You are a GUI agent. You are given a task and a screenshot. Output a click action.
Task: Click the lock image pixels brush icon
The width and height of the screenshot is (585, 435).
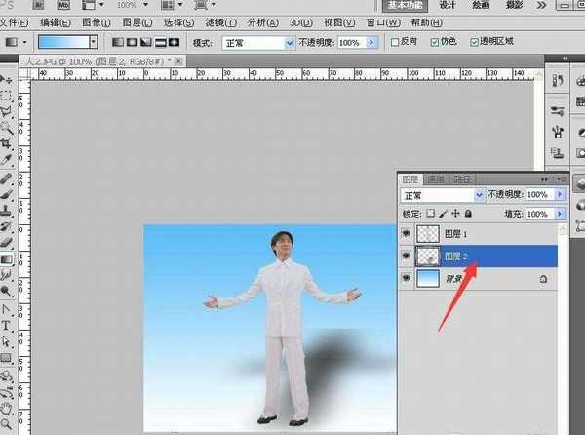click(444, 213)
